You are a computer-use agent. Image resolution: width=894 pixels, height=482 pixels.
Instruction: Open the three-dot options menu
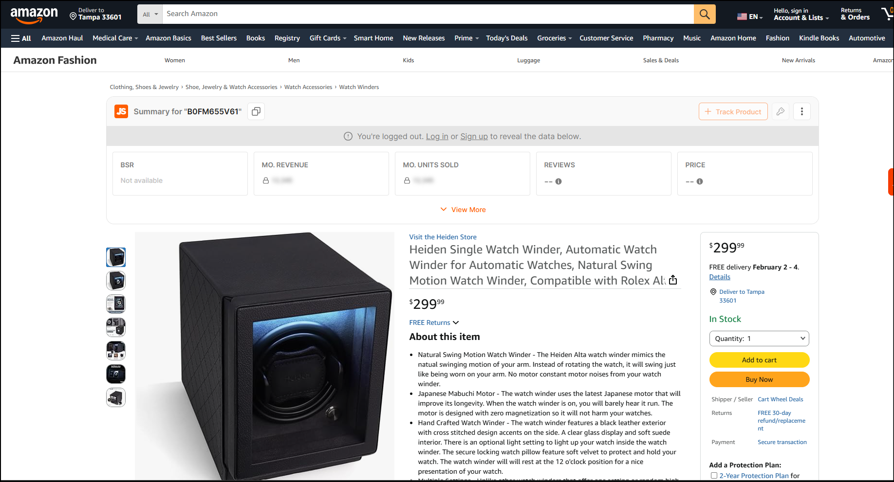(801, 111)
